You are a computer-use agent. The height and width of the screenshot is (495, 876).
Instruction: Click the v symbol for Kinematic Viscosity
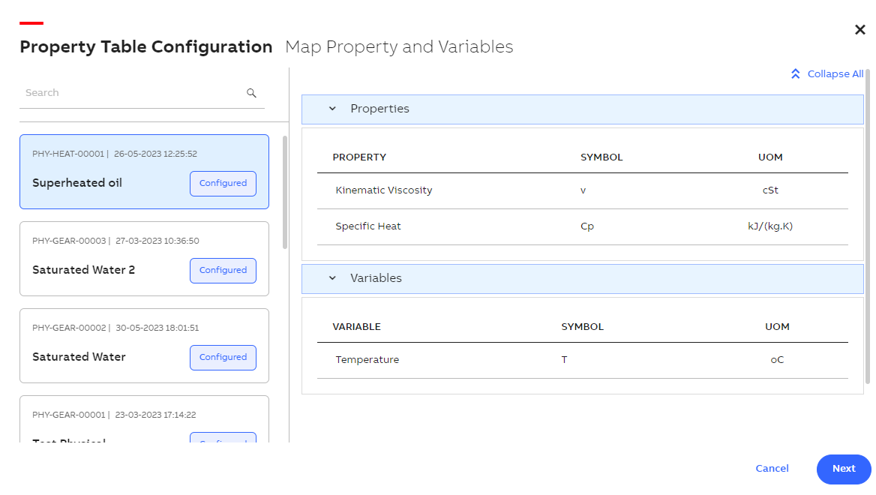pyautogui.click(x=583, y=190)
